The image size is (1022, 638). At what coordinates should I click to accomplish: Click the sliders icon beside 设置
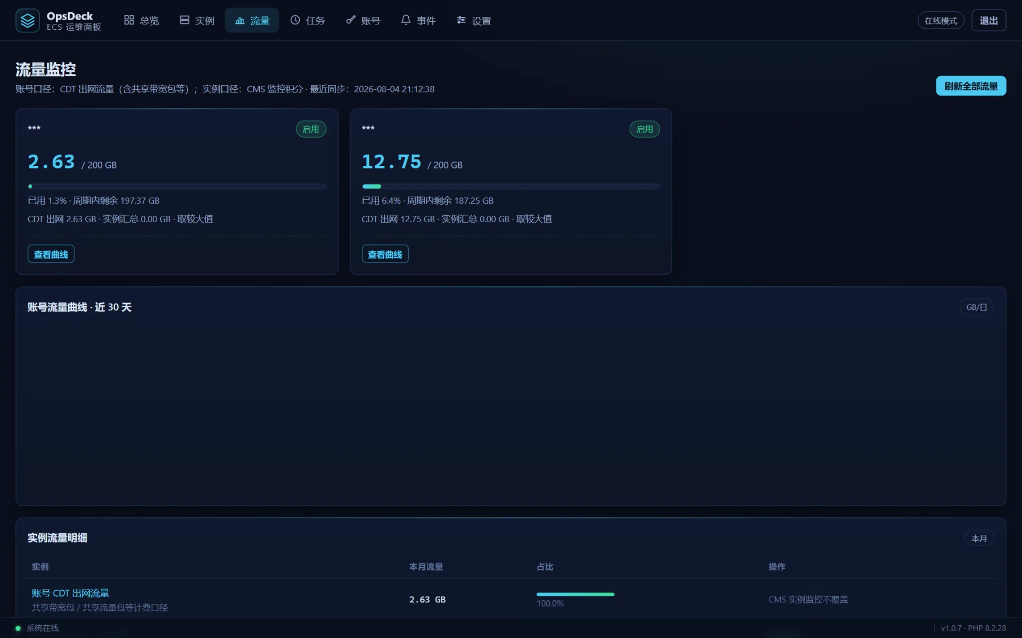pyautogui.click(x=461, y=20)
